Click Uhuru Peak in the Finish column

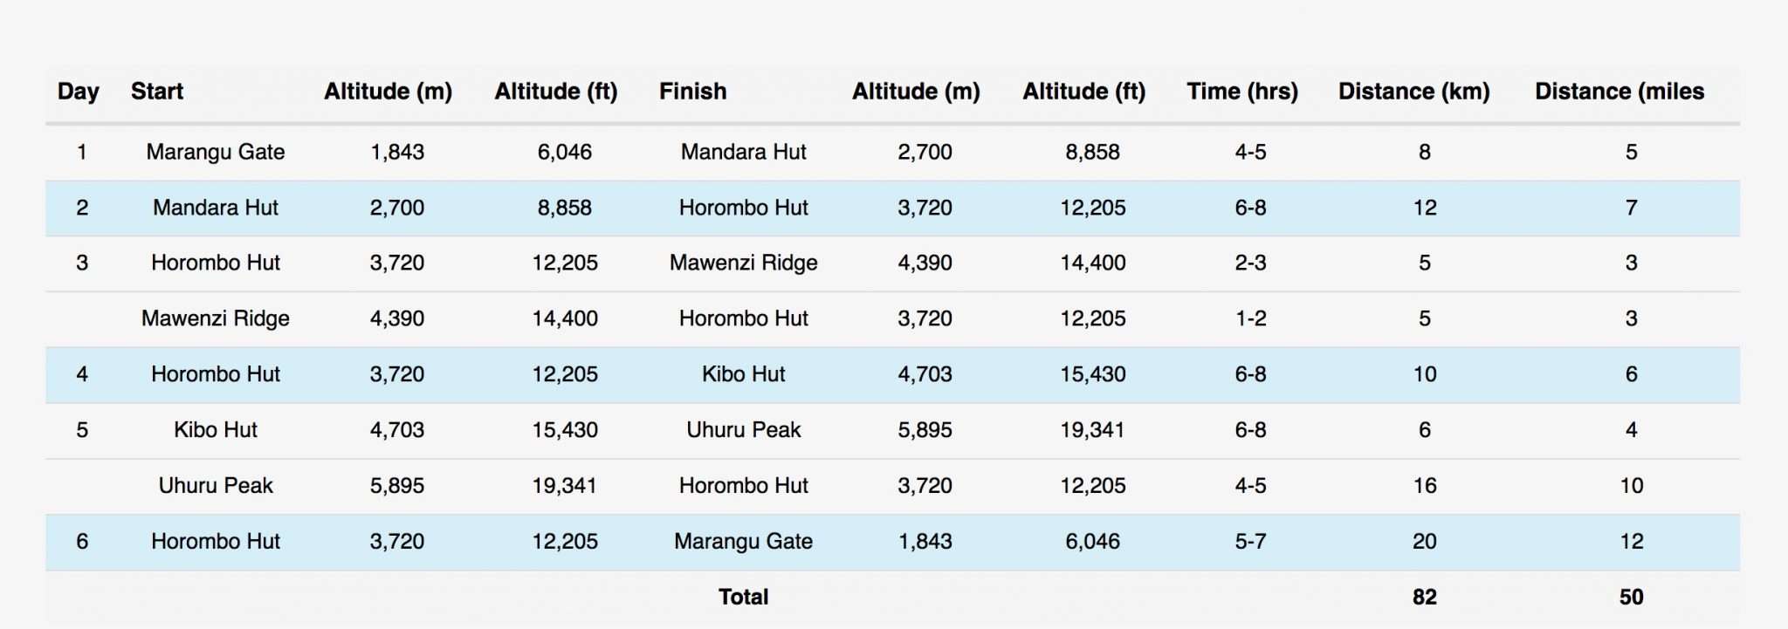point(743,429)
